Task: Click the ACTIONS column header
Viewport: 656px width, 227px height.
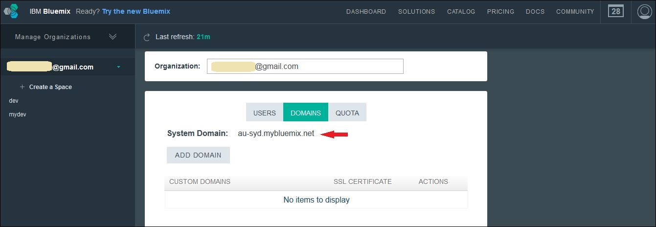Action: (433, 182)
